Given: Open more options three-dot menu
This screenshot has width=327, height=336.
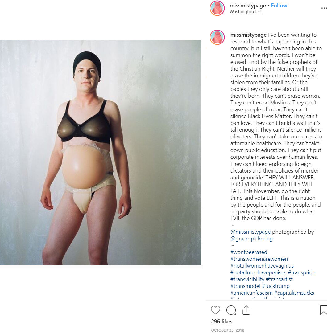Looking at the screenshot, I should (x=324, y=8).
